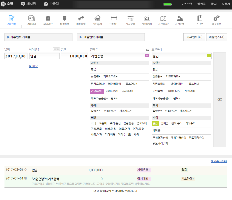
Task: Open the 쪽지 messages menu
Action: tap(213, 4)
